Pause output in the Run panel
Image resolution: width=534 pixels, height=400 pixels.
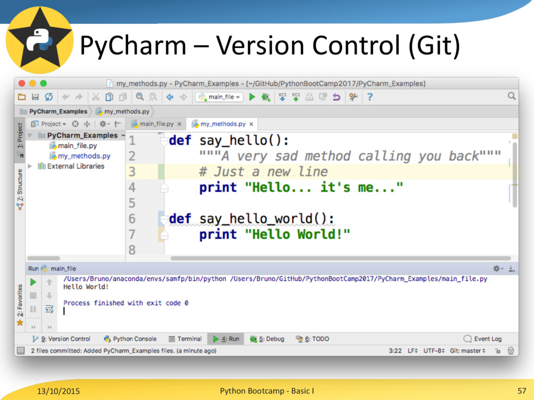(33, 309)
